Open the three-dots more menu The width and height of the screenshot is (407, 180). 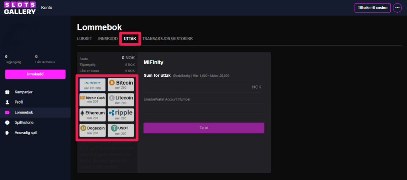coord(397,8)
